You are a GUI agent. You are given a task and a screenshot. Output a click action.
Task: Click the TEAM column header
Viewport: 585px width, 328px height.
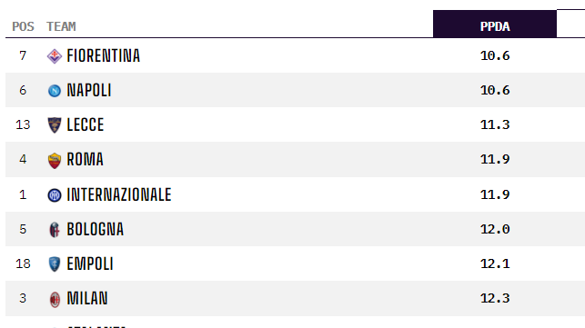click(x=61, y=26)
